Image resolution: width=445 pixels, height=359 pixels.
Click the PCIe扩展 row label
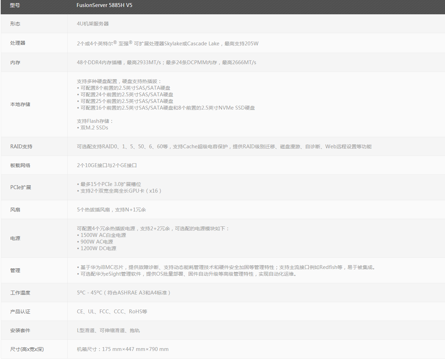coord(21,187)
